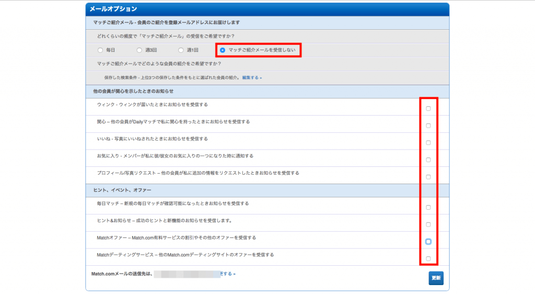Click the 編集する link for saved searches
The width and height of the screenshot is (535, 294).
click(x=252, y=77)
